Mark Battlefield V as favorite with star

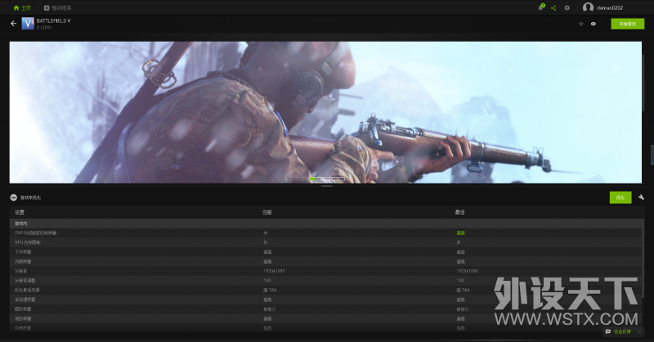[x=581, y=24]
